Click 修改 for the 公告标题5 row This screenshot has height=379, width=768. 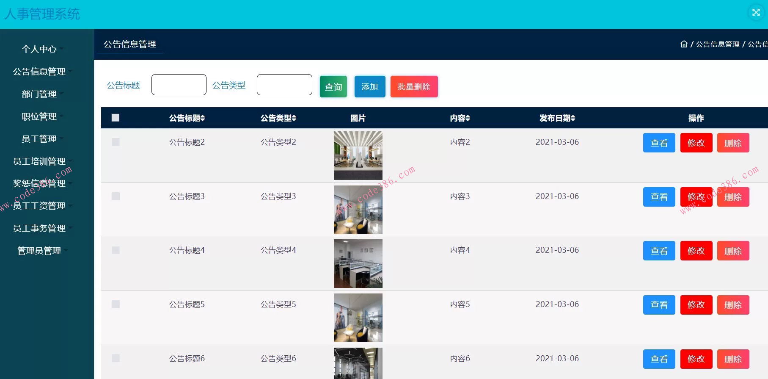click(696, 305)
